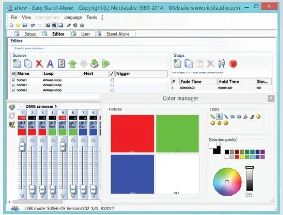Viewport: 283px width, 215px height.
Task: Toggle the Scene1 checkbox
Action: 13,80
